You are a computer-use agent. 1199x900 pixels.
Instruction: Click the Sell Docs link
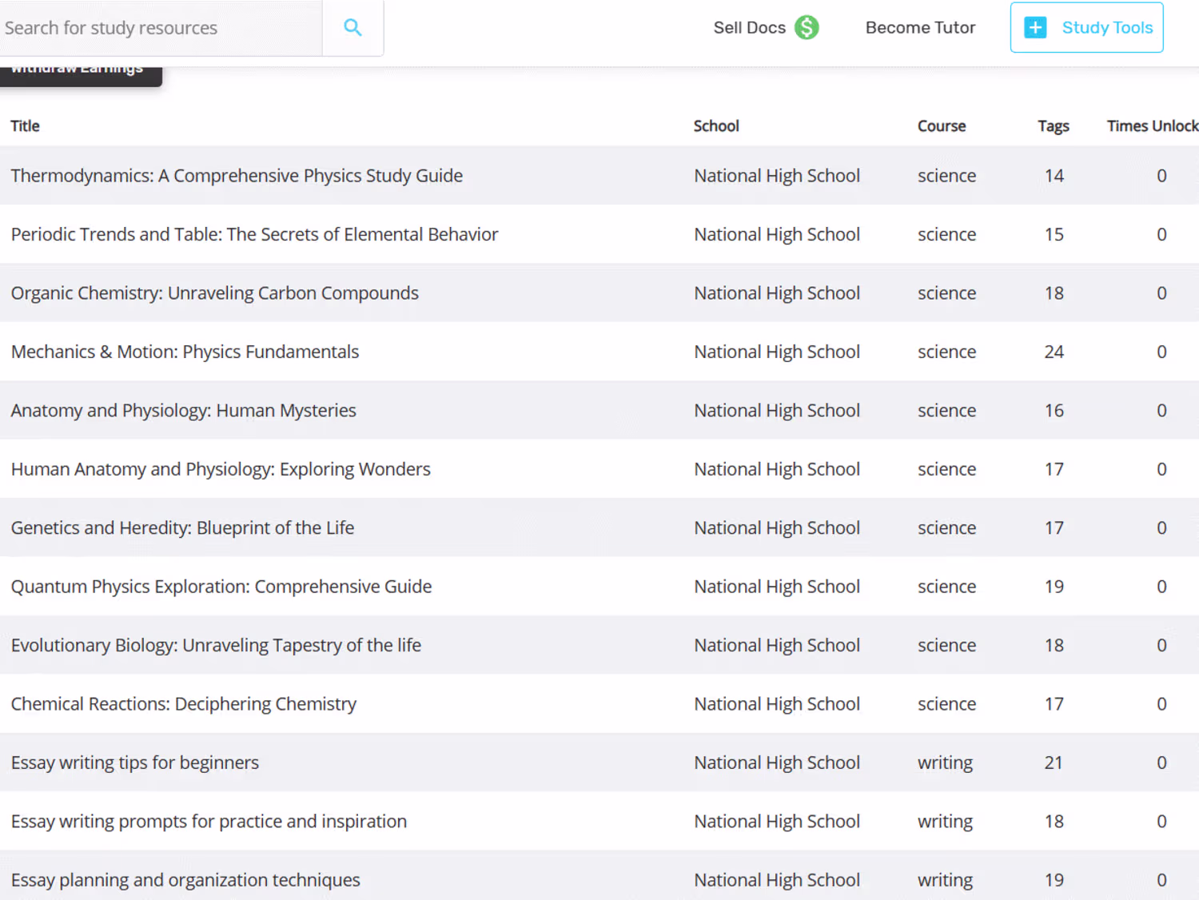coord(749,28)
